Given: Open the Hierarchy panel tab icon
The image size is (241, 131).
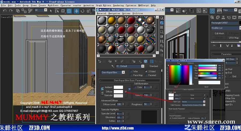Looking at the screenshot, I should coord(223,17).
